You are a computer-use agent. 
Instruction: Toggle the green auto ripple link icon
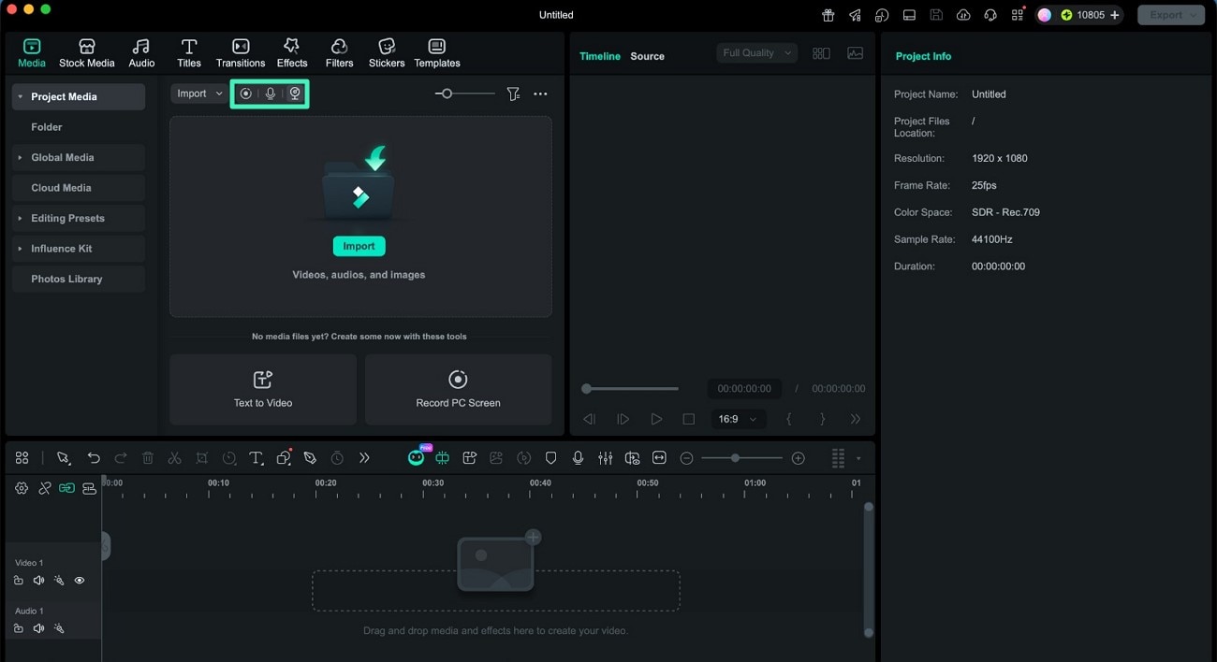coord(66,488)
